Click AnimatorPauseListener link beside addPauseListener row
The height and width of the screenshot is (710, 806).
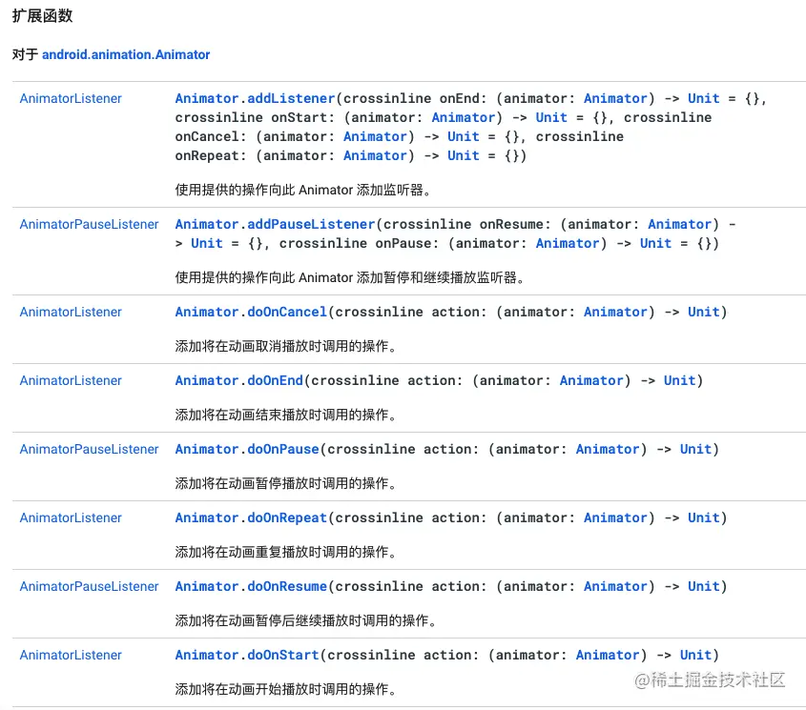pyautogui.click(x=89, y=224)
